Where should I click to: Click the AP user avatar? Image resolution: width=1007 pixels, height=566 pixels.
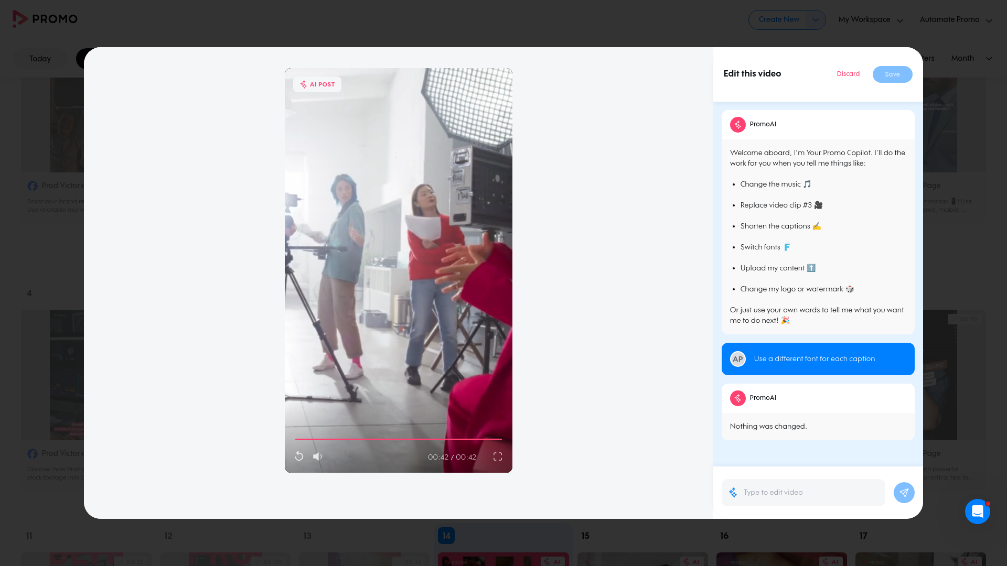coord(738,359)
